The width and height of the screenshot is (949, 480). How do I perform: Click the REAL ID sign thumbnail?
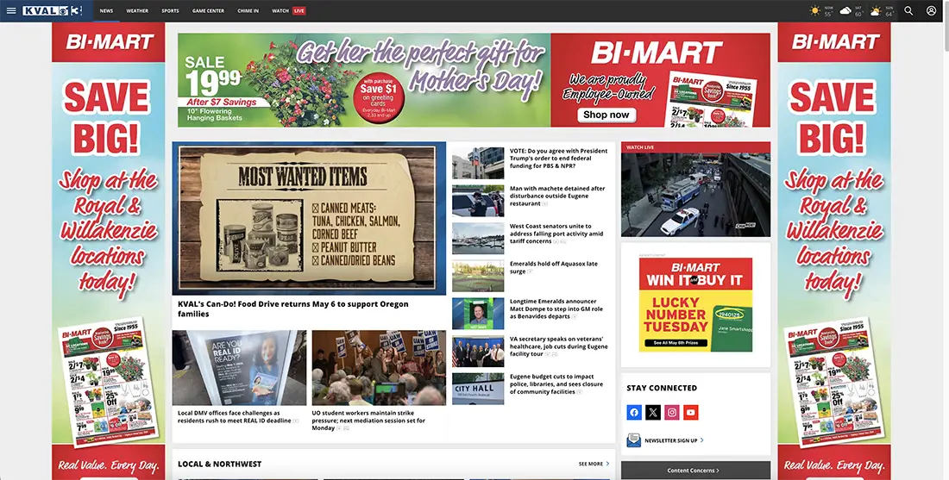[x=239, y=368]
